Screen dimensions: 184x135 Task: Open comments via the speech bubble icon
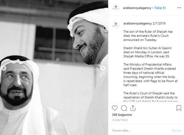[x=124, y=108]
